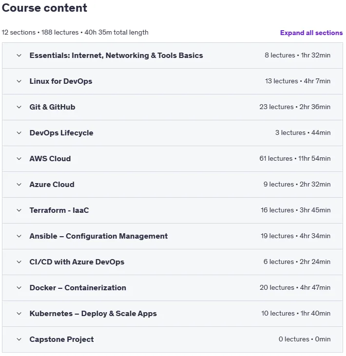Select Linux for DevOps section heading

pyautogui.click(x=61, y=81)
